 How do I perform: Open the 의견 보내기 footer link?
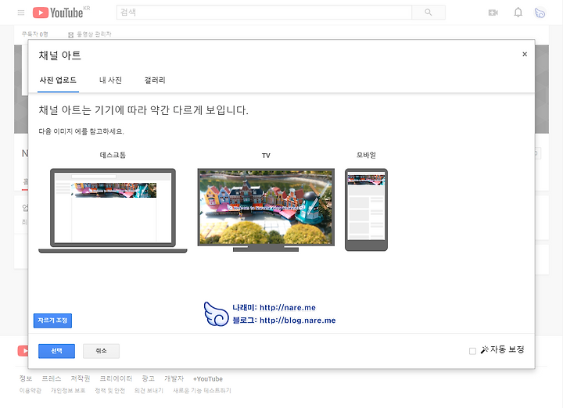[x=149, y=391]
